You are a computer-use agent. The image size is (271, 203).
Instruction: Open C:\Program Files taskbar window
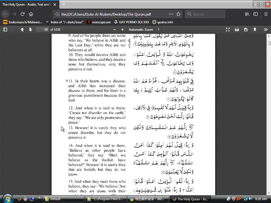point(106,199)
